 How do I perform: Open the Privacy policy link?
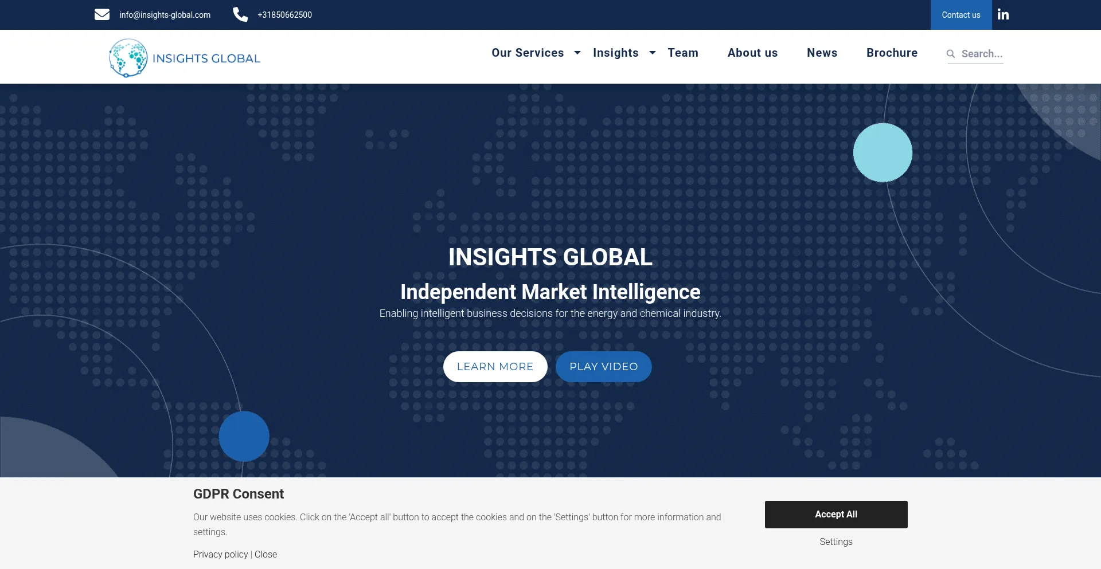point(220,555)
